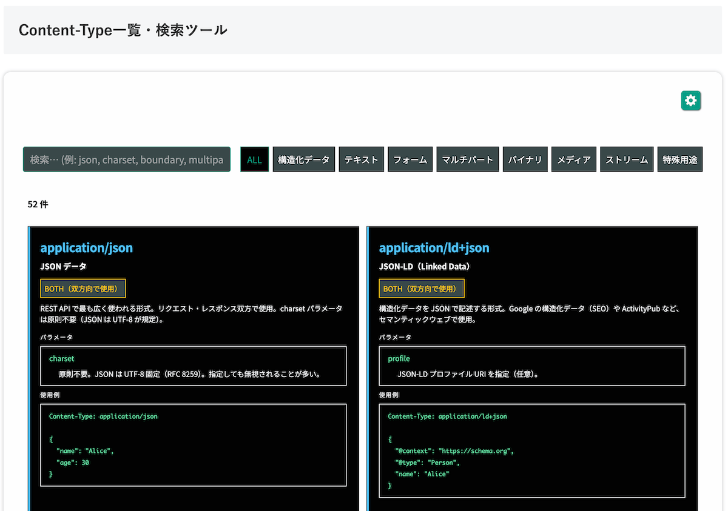728x511 pixels.
Task: Filter by バイナリ category
Action: pos(525,159)
